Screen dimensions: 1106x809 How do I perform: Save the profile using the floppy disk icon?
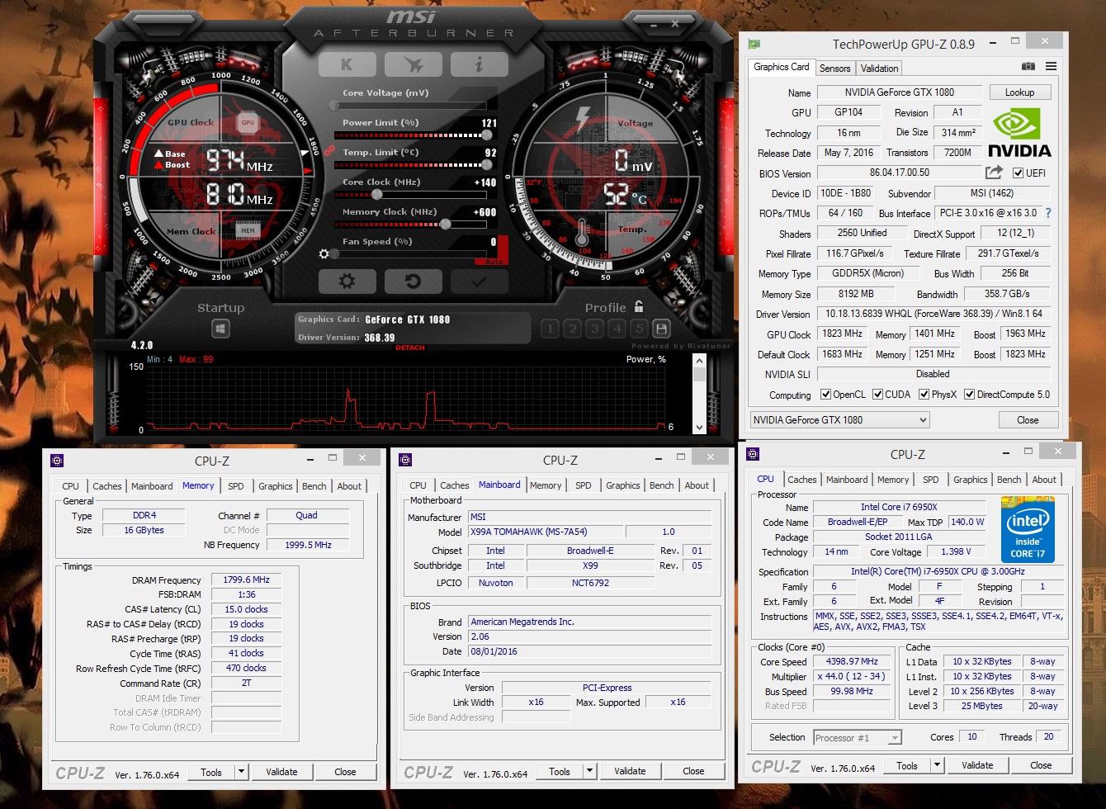click(661, 329)
